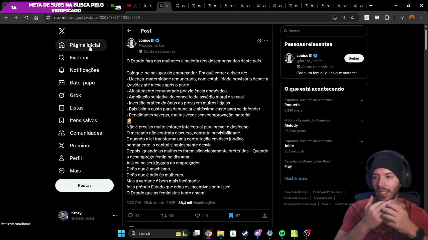Open the Jokic trending topic
This screenshot has height=240, width=428.
click(x=289, y=146)
